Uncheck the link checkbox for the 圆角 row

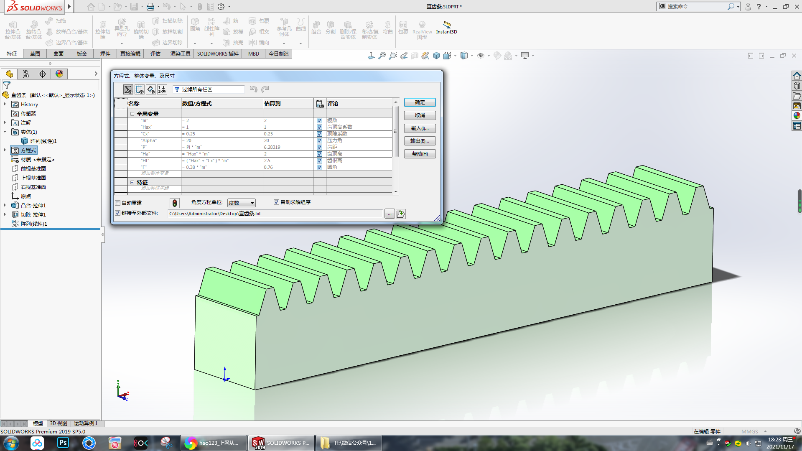319,167
